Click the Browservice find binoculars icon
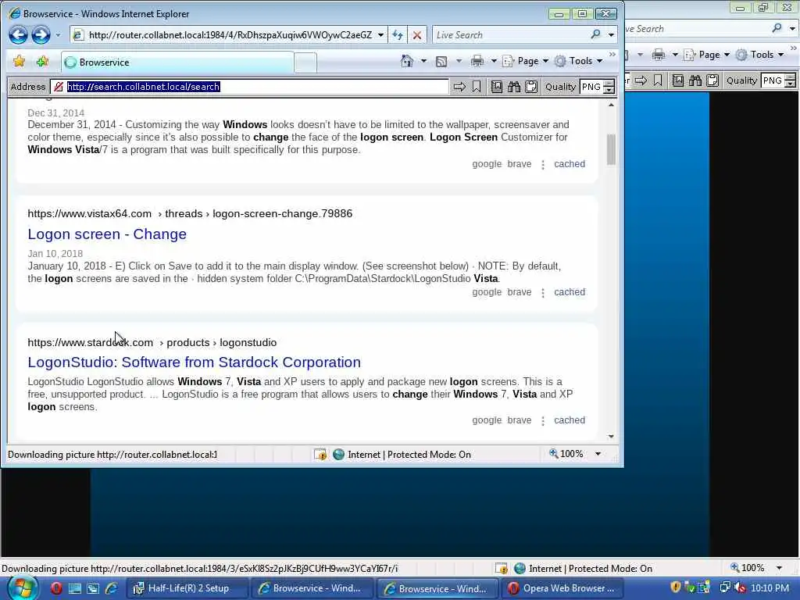800x600 pixels. click(x=514, y=87)
